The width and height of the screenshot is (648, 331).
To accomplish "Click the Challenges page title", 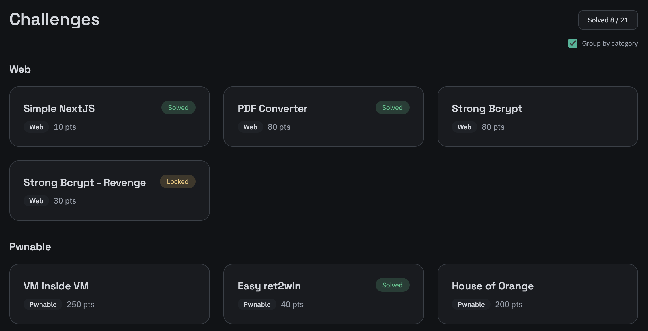I will pos(54,20).
